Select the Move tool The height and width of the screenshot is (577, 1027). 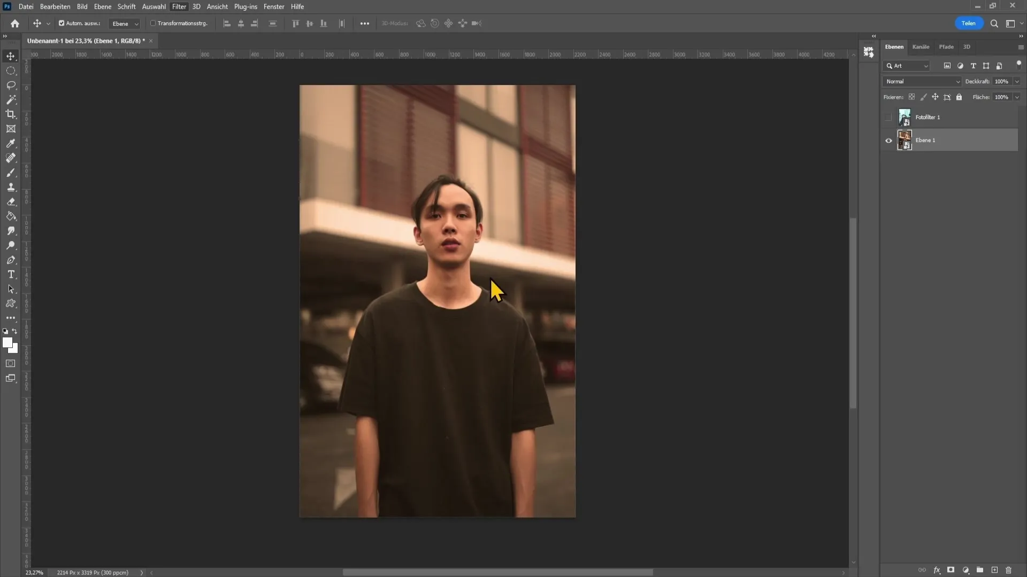[11, 55]
